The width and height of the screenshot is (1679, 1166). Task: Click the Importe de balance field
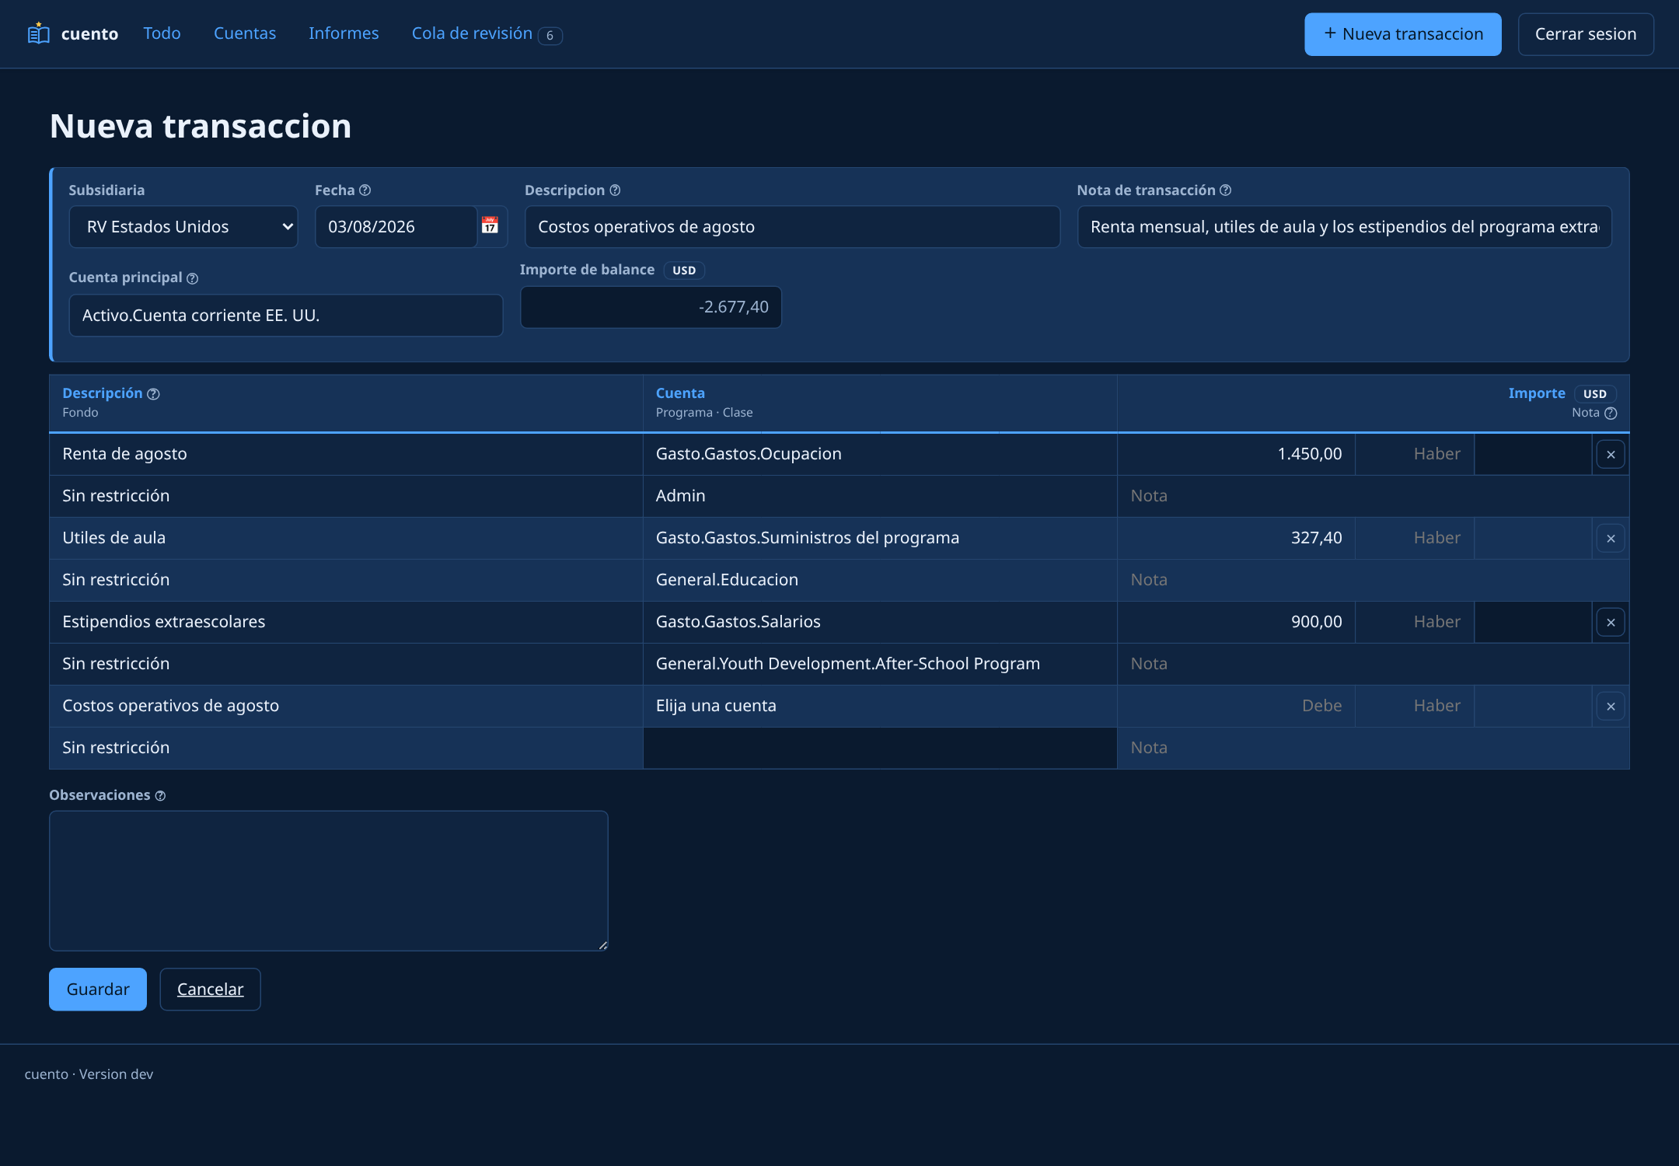651,307
